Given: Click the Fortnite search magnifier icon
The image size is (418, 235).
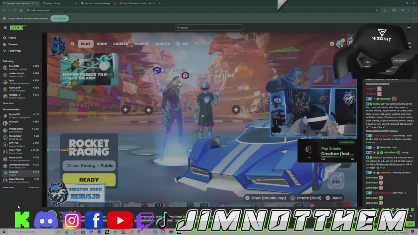Looking at the screenshot, I should [72, 44].
